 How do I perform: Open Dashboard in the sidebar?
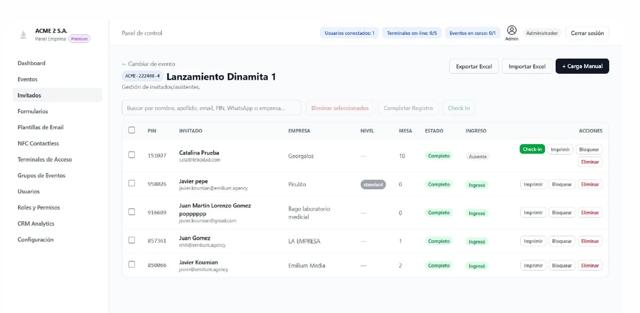(x=58, y=63)
